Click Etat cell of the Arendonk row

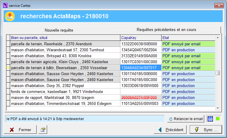point(188,44)
